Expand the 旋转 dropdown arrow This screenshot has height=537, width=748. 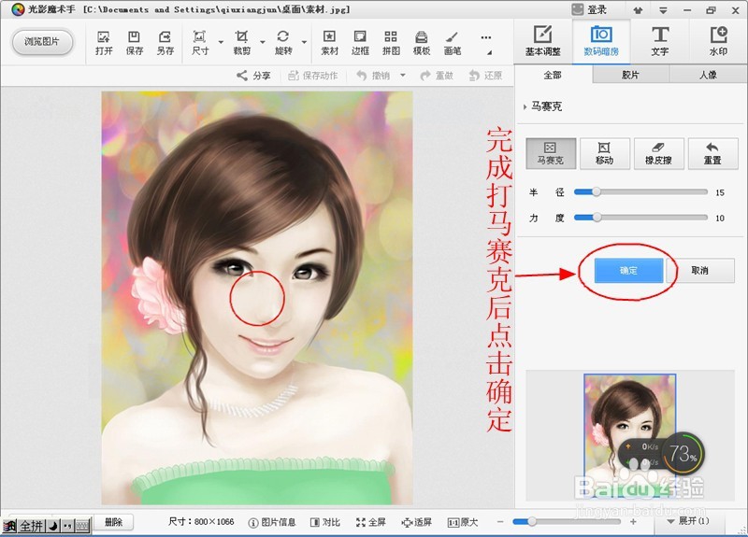coord(304,42)
